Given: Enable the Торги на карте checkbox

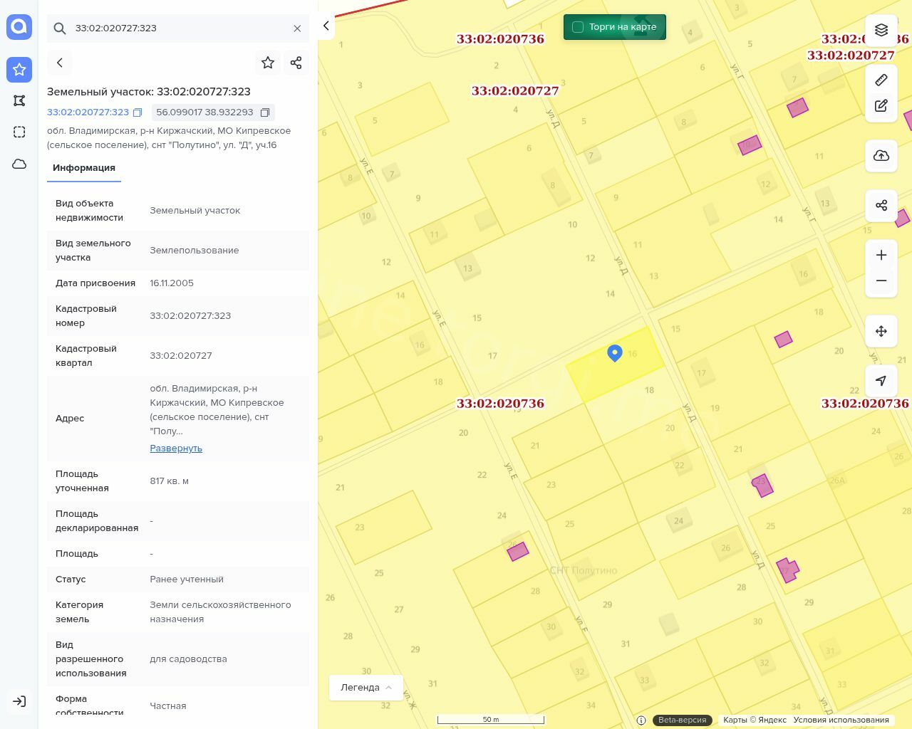Looking at the screenshot, I should pyautogui.click(x=578, y=27).
